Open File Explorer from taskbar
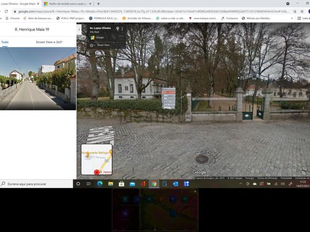Image resolution: width=310 pixels, height=232 pixels. (111, 184)
